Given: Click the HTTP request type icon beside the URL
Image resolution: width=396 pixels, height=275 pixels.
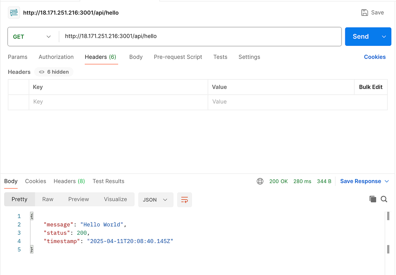Looking at the screenshot, I should click(x=13, y=12).
